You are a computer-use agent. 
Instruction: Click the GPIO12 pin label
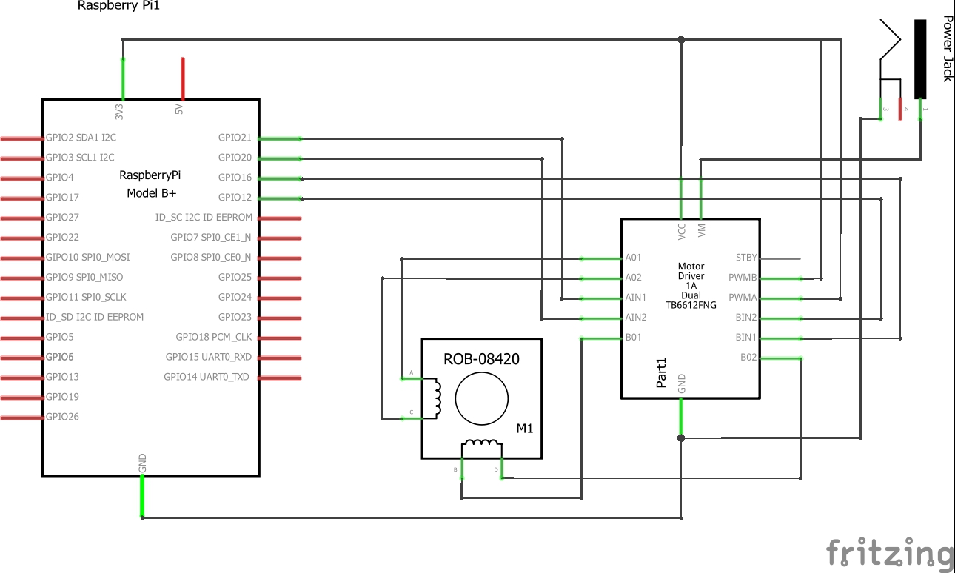(x=235, y=198)
